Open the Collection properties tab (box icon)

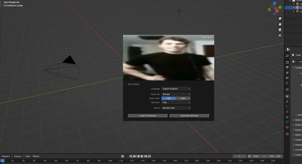[x=287, y=90]
